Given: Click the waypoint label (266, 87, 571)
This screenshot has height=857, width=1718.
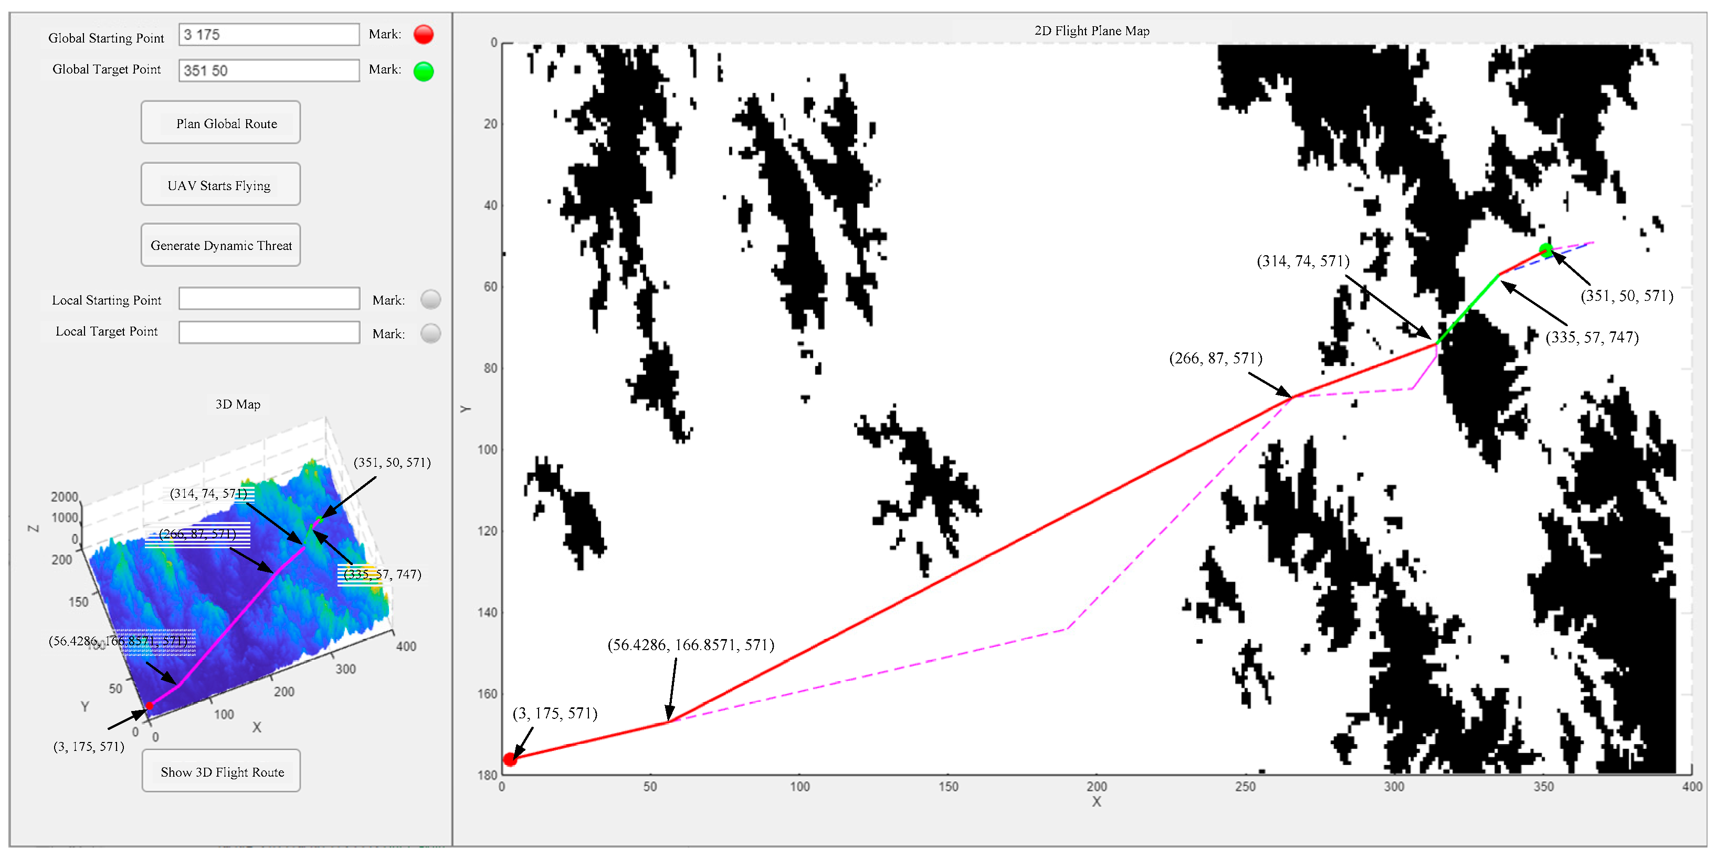Looking at the screenshot, I should 1216,359.
